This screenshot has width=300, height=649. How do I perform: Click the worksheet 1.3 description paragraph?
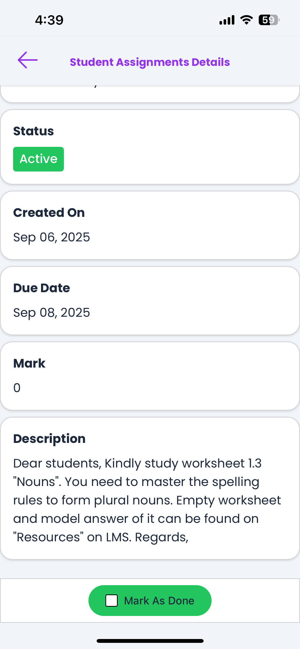click(147, 500)
